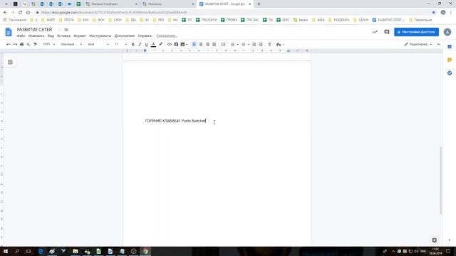Open the Windows Start menu
456x256 pixels.
(6, 251)
